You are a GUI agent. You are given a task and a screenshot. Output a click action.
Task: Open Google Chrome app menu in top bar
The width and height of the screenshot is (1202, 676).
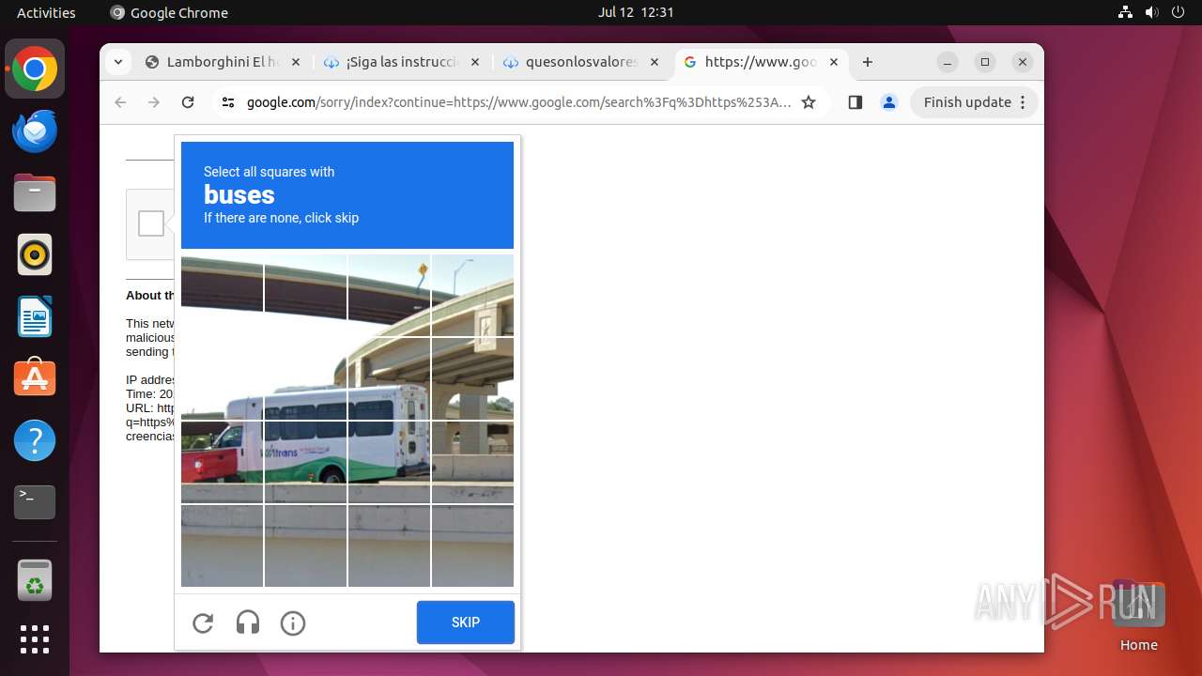tap(169, 12)
